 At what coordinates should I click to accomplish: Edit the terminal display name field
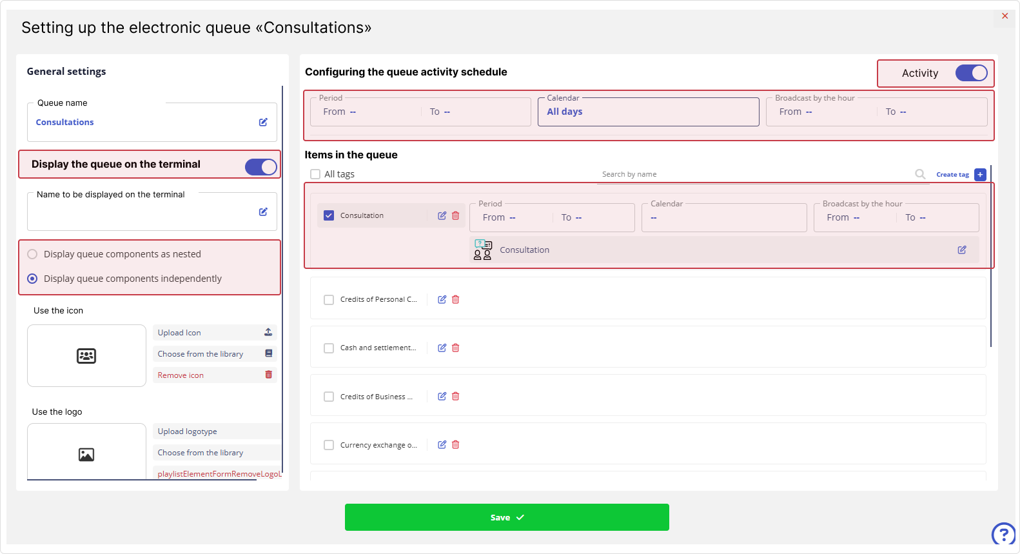(x=263, y=212)
